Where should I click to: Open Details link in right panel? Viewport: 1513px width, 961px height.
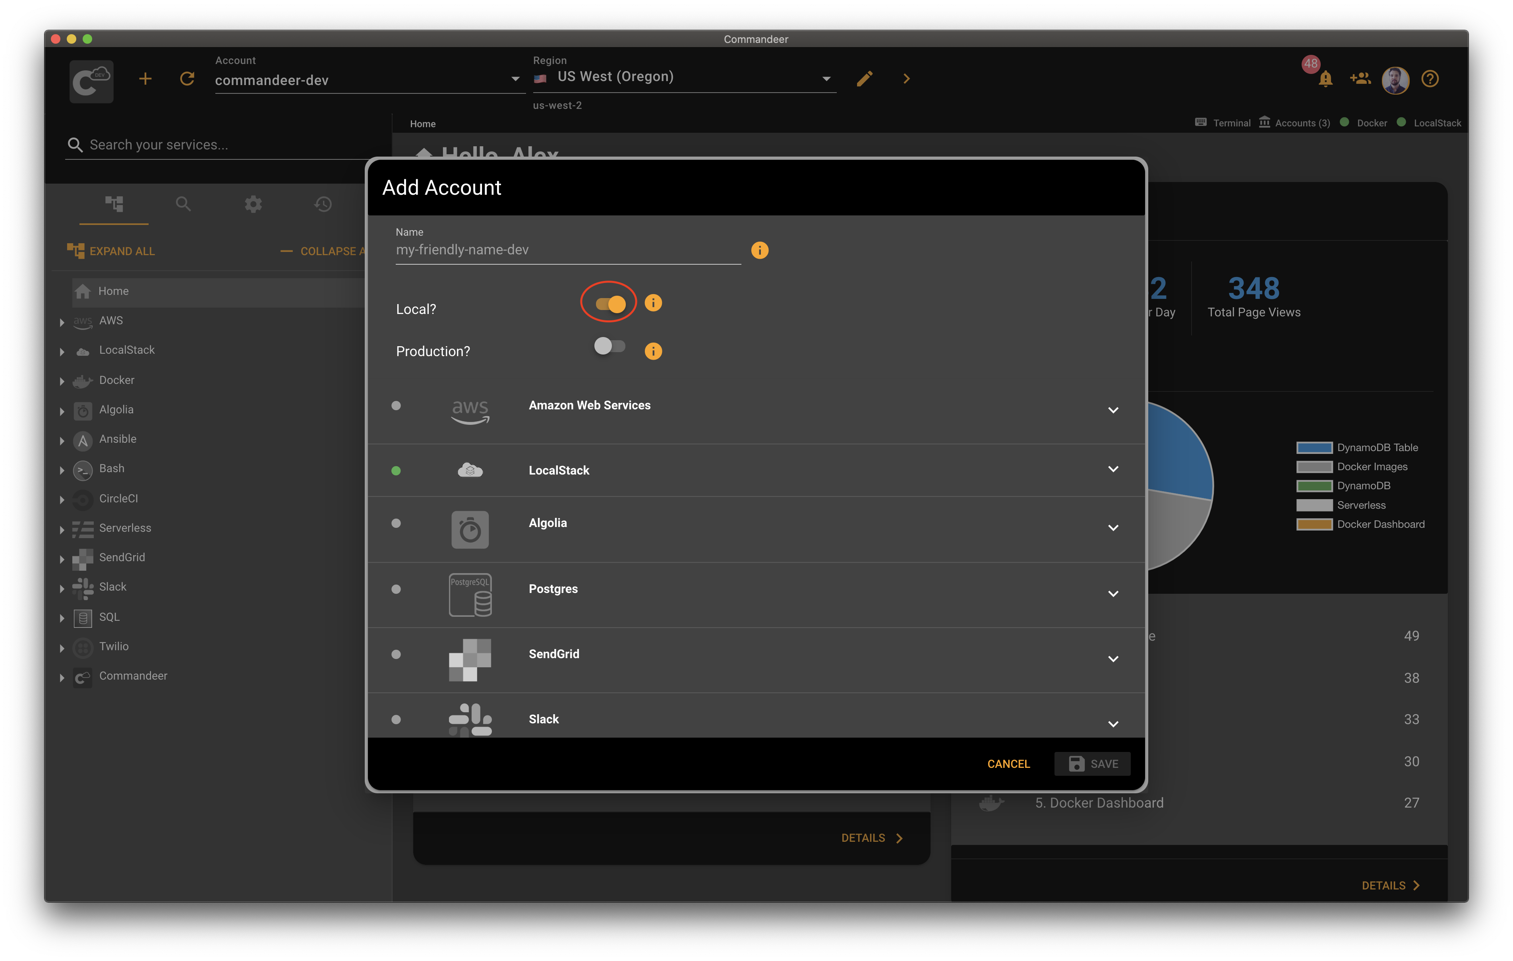pos(1391,885)
